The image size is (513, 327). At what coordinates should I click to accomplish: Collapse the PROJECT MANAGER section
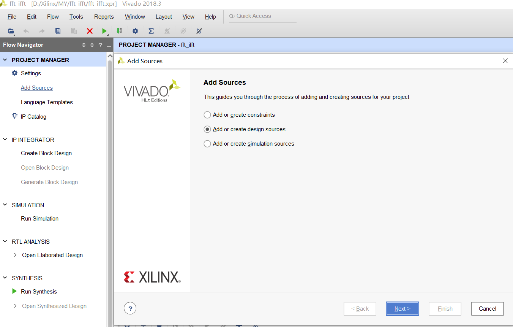(5, 60)
